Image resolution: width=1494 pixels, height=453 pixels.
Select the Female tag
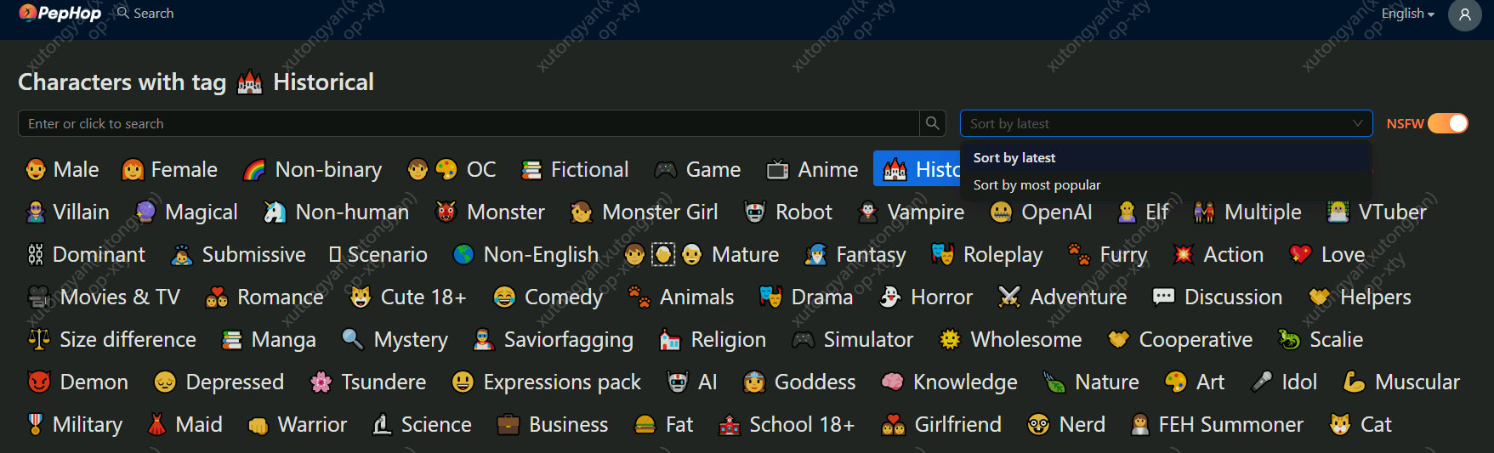tap(170, 169)
